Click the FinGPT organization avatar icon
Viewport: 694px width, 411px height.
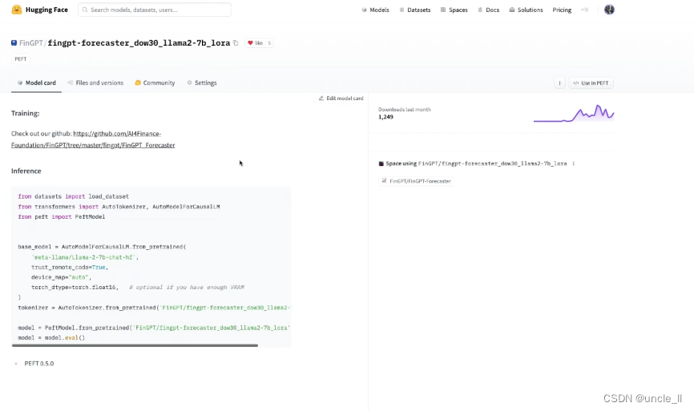click(14, 43)
